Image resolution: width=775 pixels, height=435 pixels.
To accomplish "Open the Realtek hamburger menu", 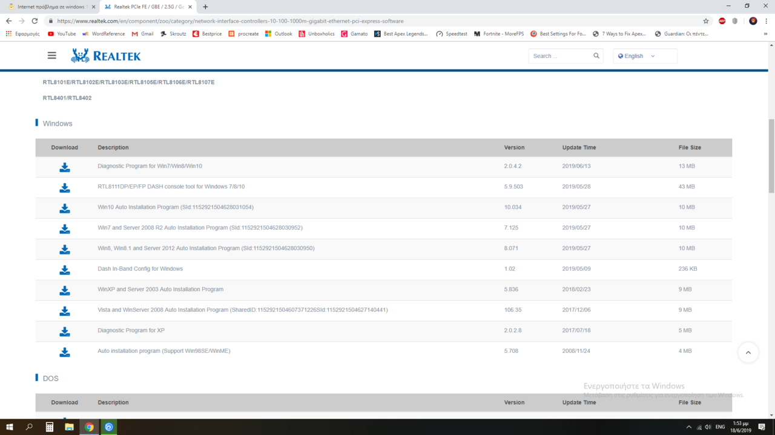I will pos(52,56).
